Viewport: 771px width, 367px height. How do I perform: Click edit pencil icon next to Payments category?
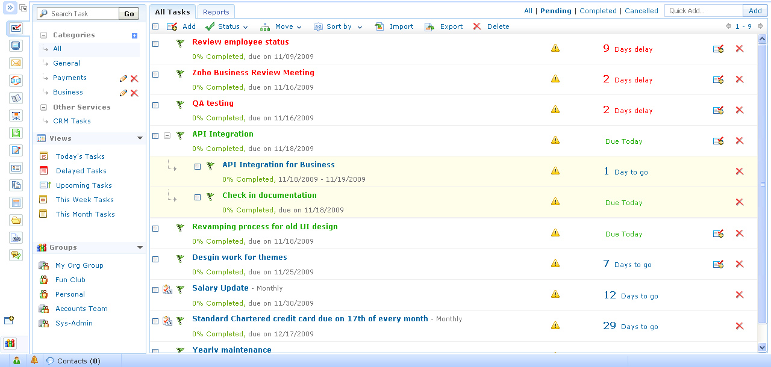(123, 78)
